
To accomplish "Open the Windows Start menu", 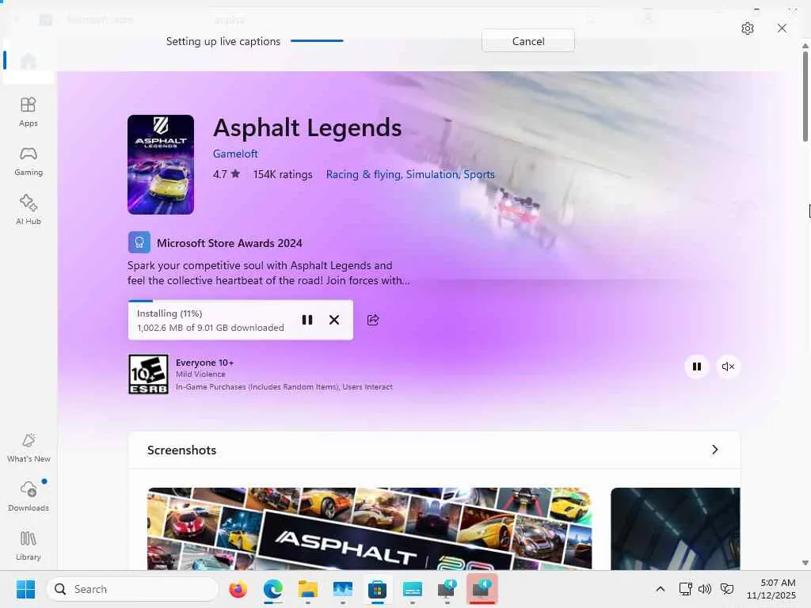I will click(x=25, y=589).
